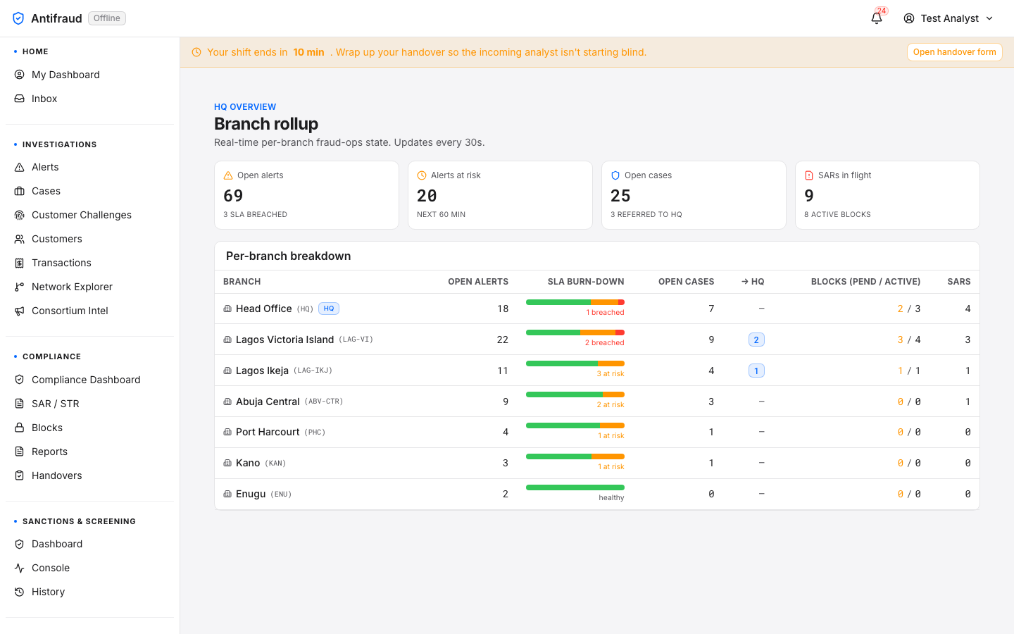The width and height of the screenshot is (1014, 634).
Task: Open the Open alerts summary card
Action: tap(306, 195)
